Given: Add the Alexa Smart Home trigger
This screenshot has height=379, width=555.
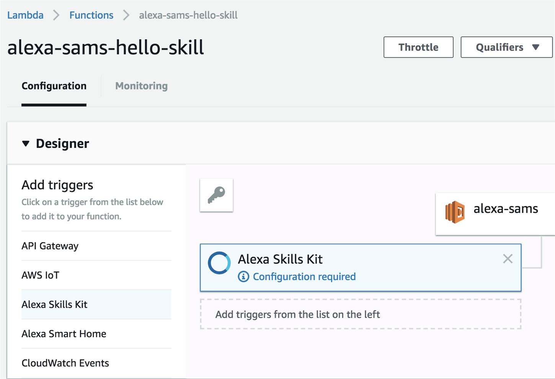Looking at the screenshot, I should pyautogui.click(x=64, y=334).
